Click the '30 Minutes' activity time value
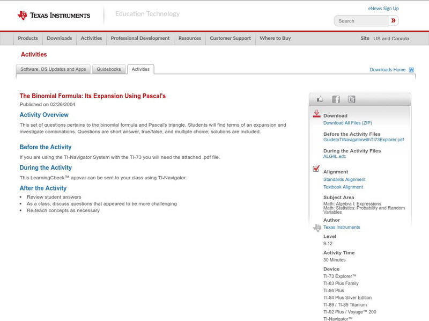The height and width of the screenshot is (321, 429). [334, 260]
